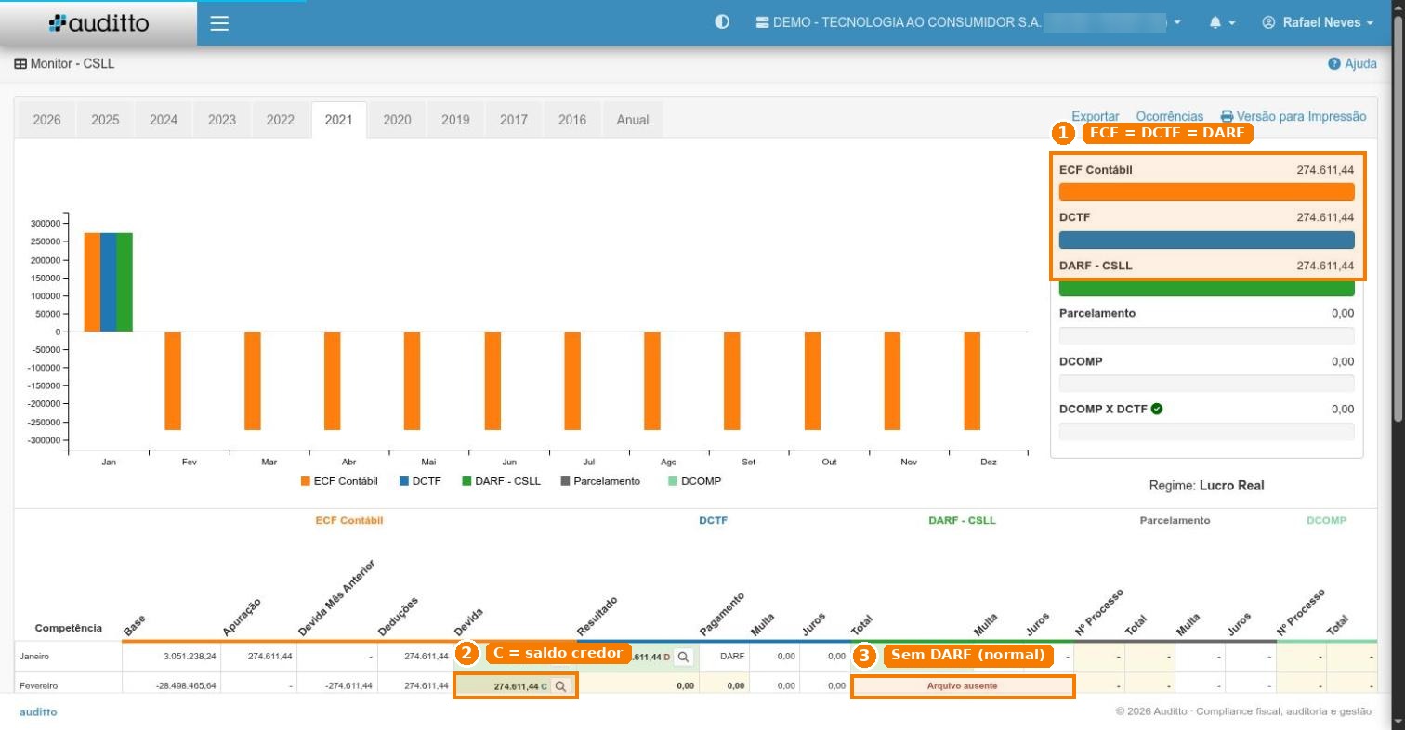
Task: Click Versão para Impressão
Action: 1293,116
